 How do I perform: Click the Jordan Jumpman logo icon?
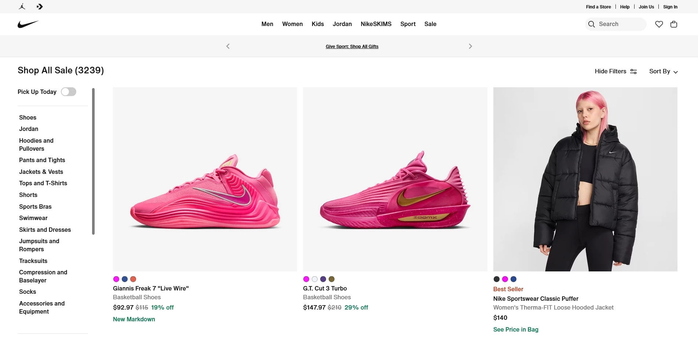click(22, 7)
